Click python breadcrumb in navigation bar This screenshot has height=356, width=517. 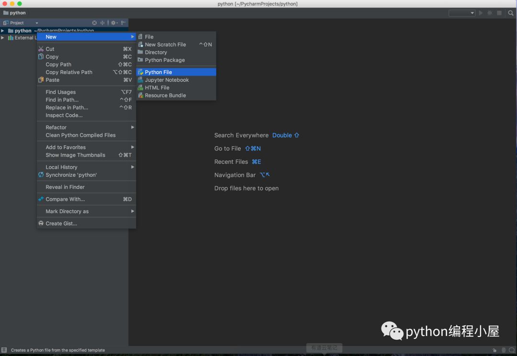tap(14, 13)
